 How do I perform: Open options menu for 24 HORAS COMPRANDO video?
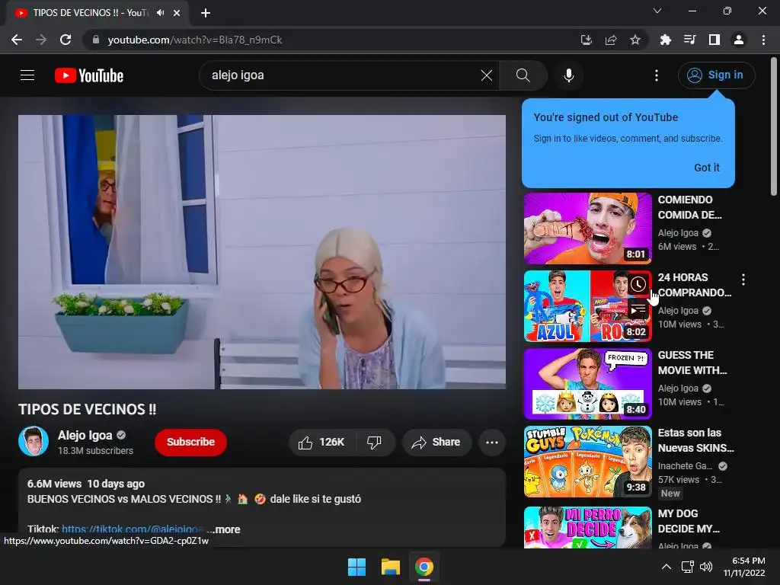tap(743, 280)
